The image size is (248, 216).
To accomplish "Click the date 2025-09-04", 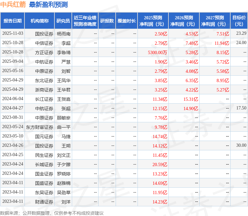I will [x=13, y=61].
